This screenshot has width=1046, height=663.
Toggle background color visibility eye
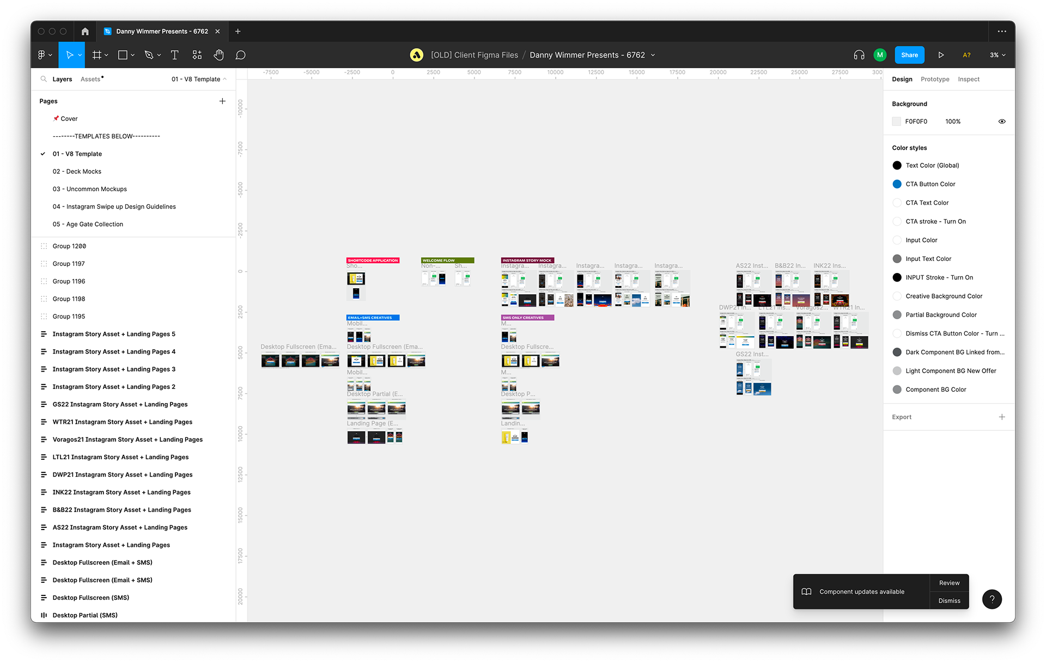[1001, 121]
